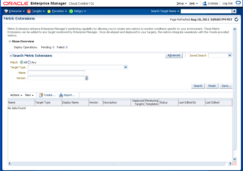Screen dimensions: 243x171
Task: Click the Save... button
Action: 226,86
